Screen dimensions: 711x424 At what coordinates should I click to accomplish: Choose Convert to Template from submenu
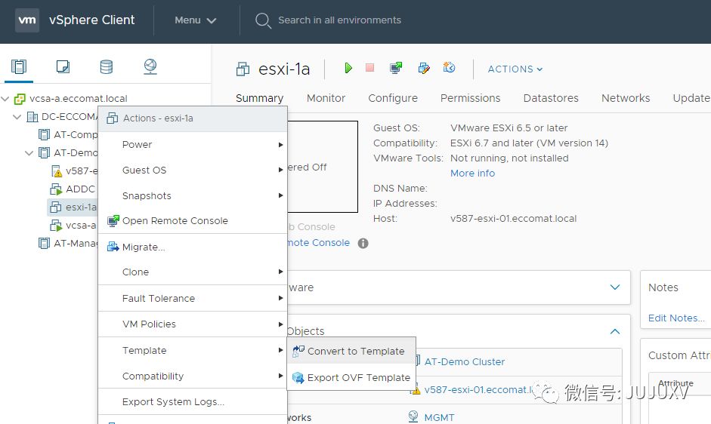[355, 351]
